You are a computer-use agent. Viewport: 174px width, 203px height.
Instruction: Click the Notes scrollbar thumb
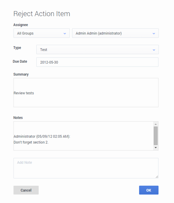tap(156, 136)
